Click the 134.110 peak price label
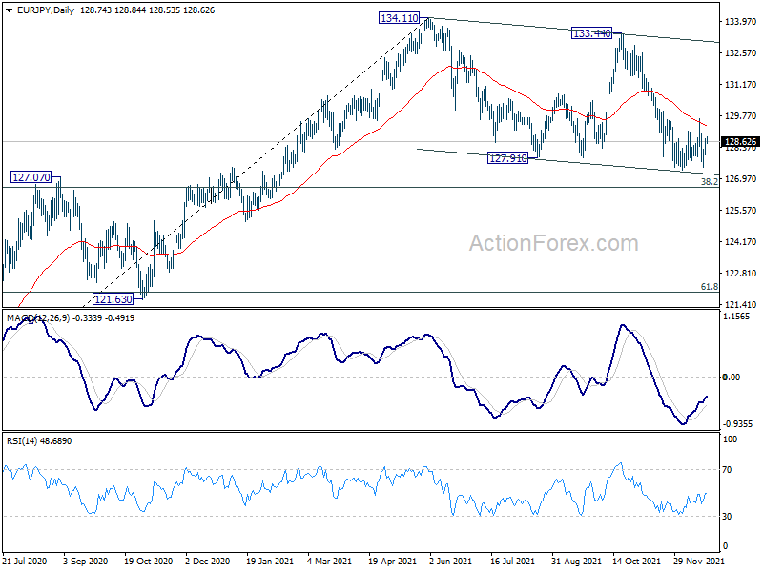Image resolution: width=763 pixels, height=572 pixels. (399, 18)
